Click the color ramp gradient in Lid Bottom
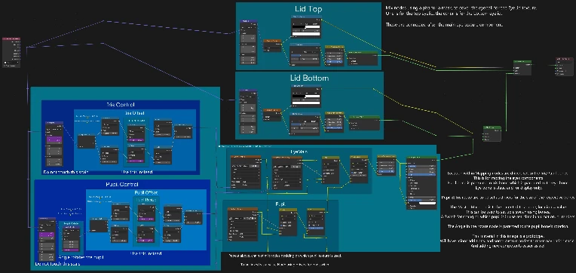Screen dimensions: 576x273 [306, 97]
